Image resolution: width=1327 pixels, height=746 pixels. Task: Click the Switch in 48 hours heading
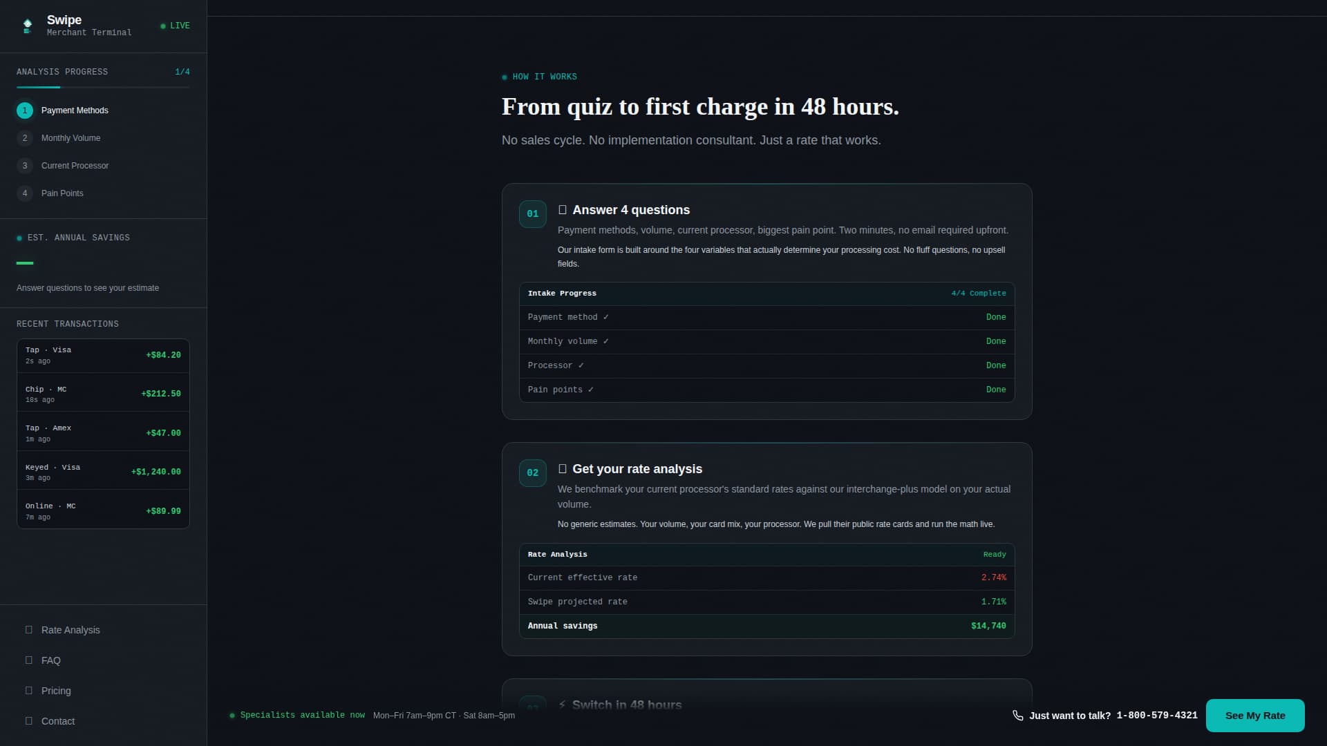pos(627,705)
